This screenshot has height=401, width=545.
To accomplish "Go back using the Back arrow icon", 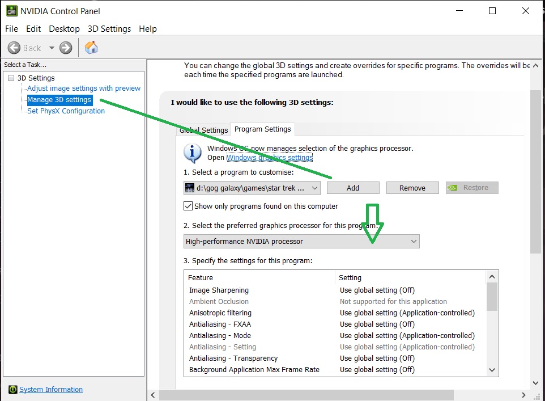I will (x=14, y=48).
